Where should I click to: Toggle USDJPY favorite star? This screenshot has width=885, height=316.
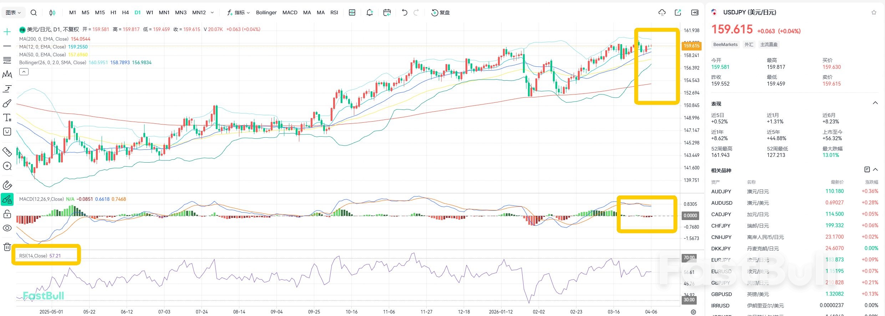(x=874, y=12)
